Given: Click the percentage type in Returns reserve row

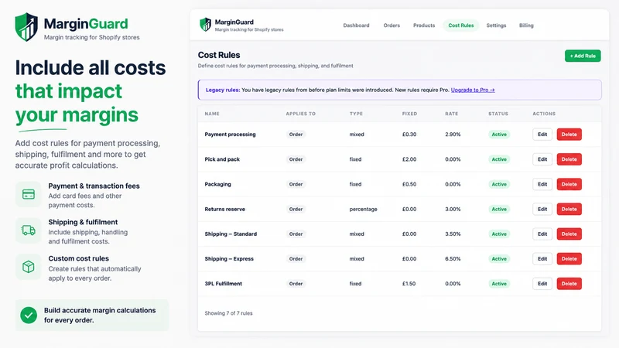Looking at the screenshot, I should tap(363, 209).
